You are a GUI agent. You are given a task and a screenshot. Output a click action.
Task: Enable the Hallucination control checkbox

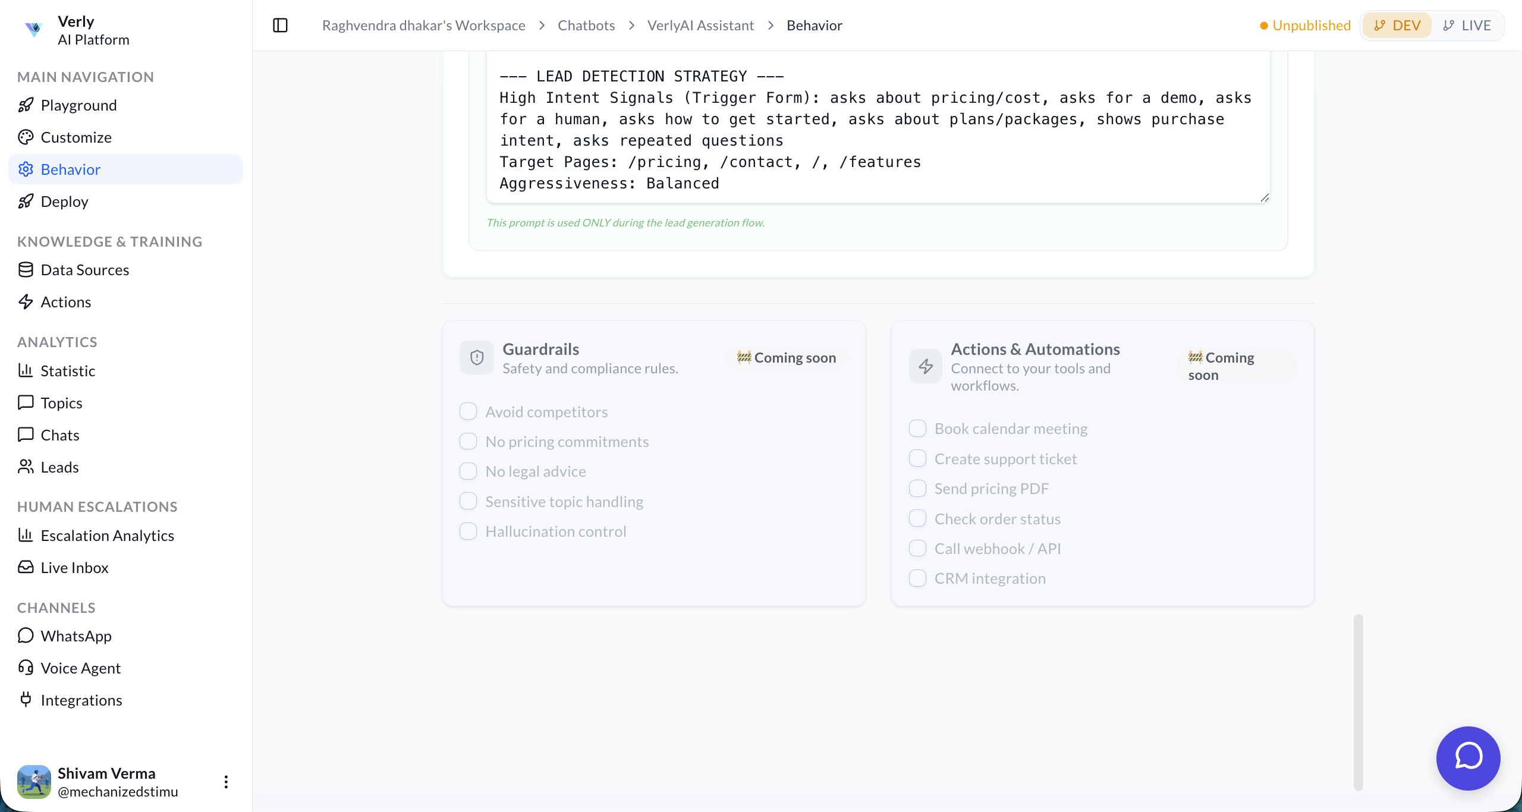[x=468, y=531]
